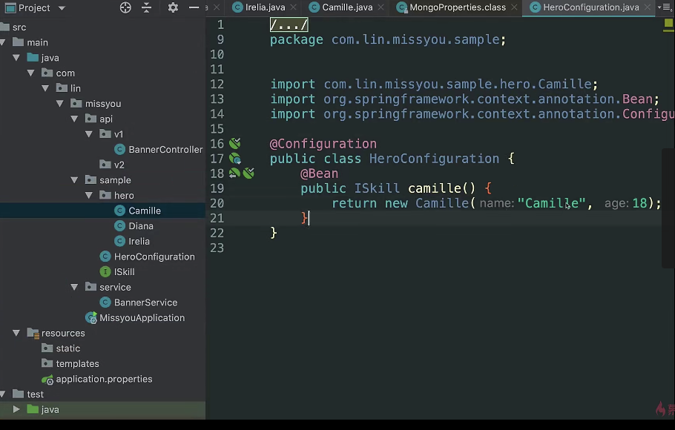This screenshot has width=675, height=430.
Task: Expand the folded comment block on line 1
Action: 289,24
